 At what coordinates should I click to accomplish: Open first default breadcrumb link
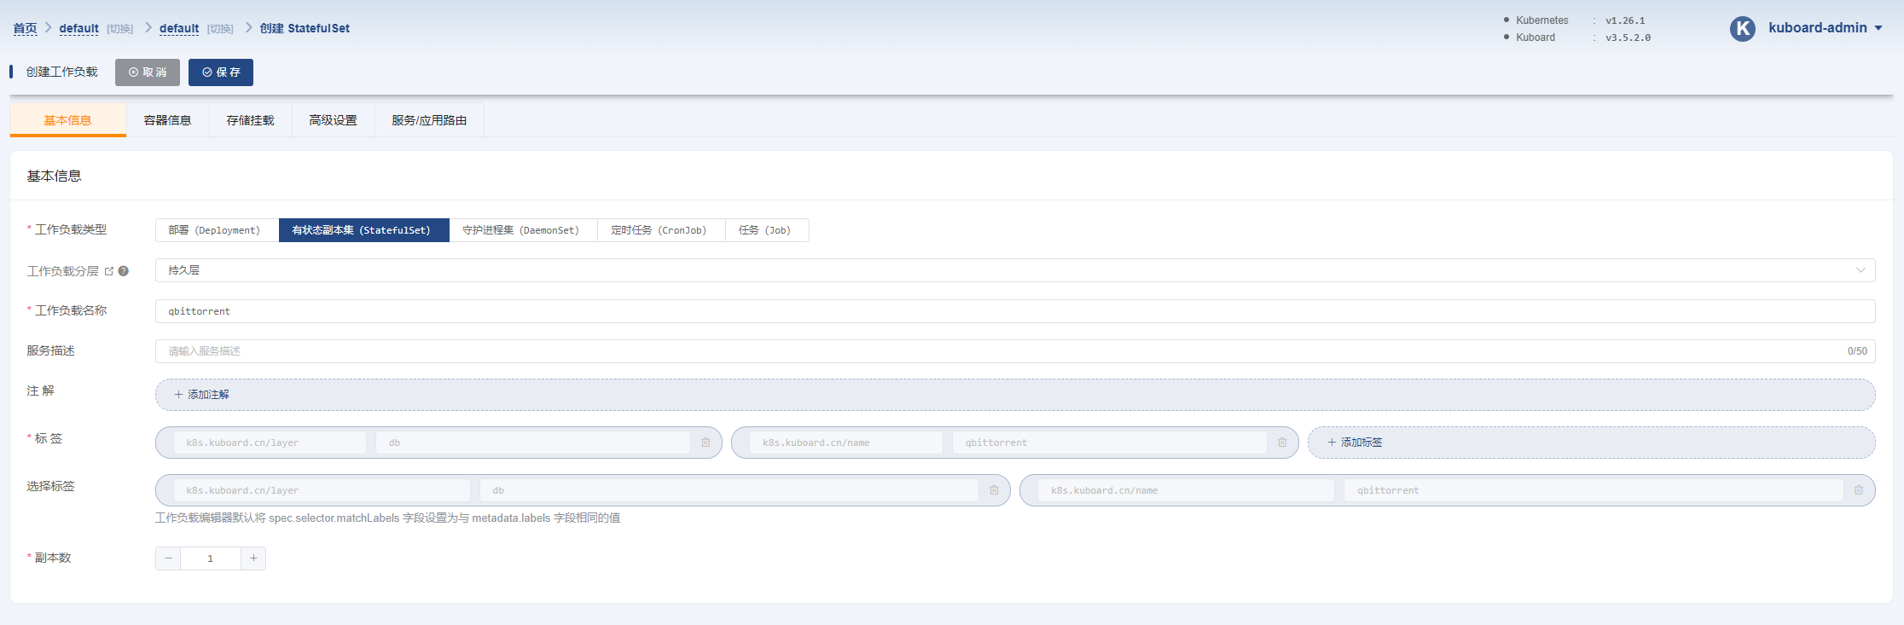(x=78, y=28)
